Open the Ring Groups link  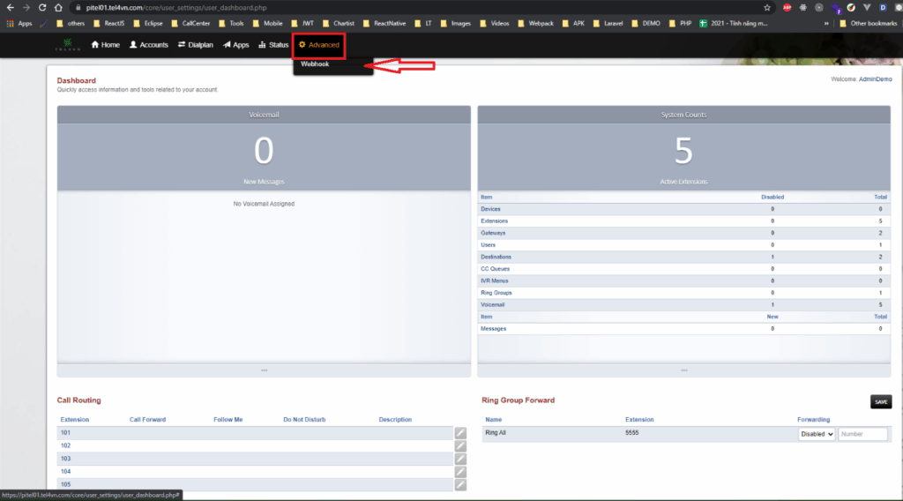click(x=496, y=293)
